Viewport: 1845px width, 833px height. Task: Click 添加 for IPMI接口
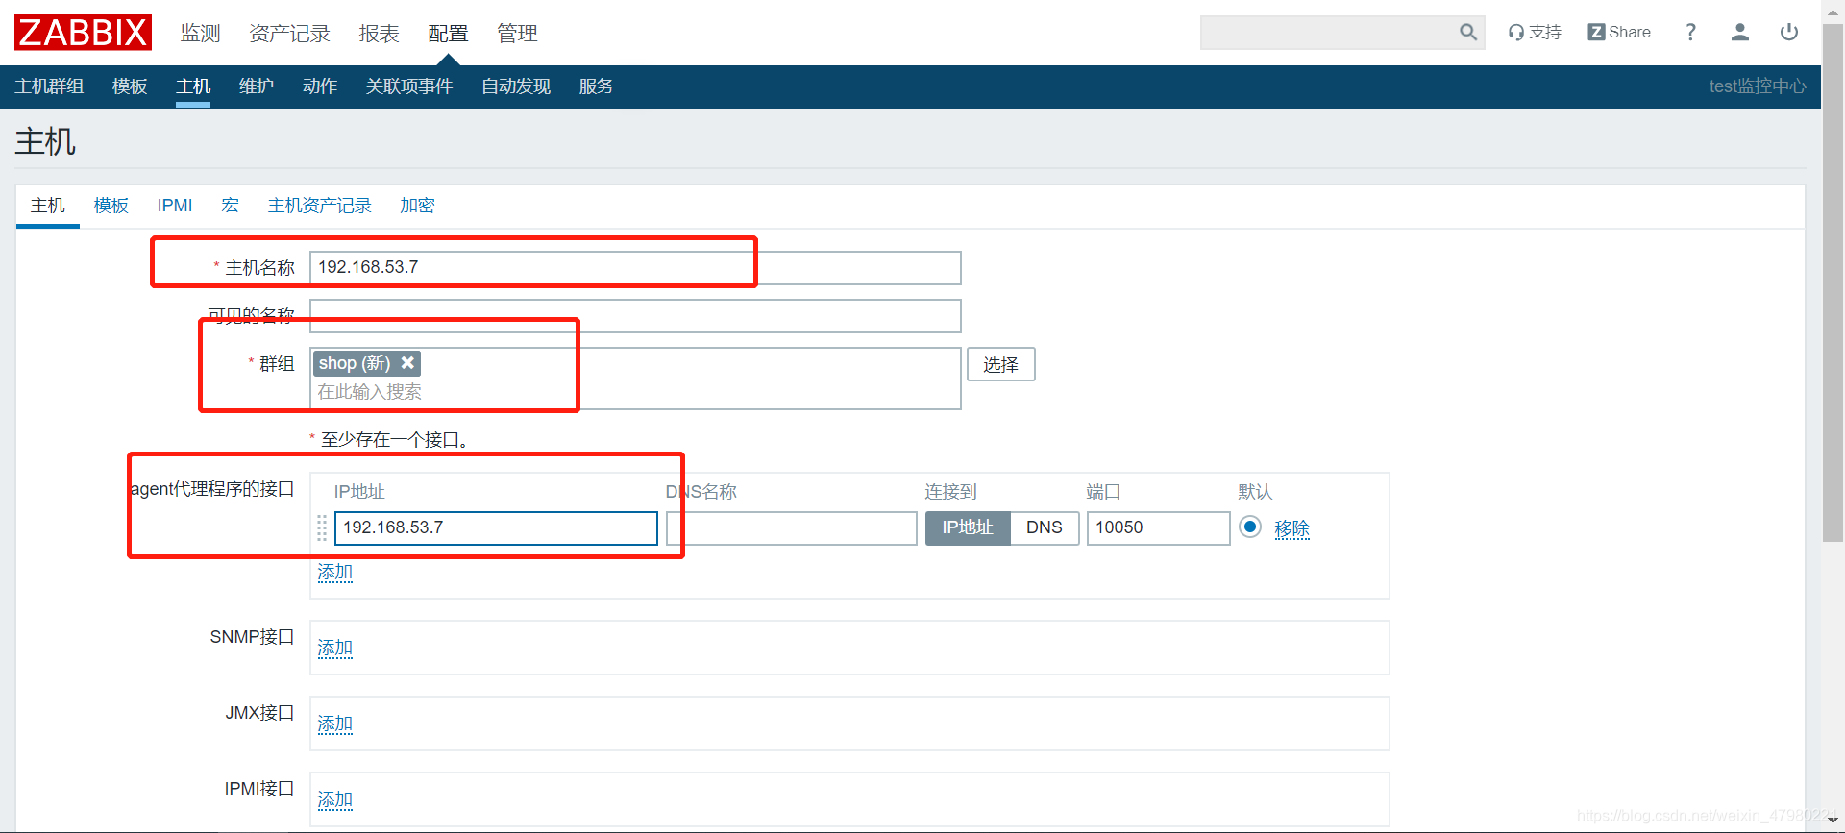pos(335,800)
